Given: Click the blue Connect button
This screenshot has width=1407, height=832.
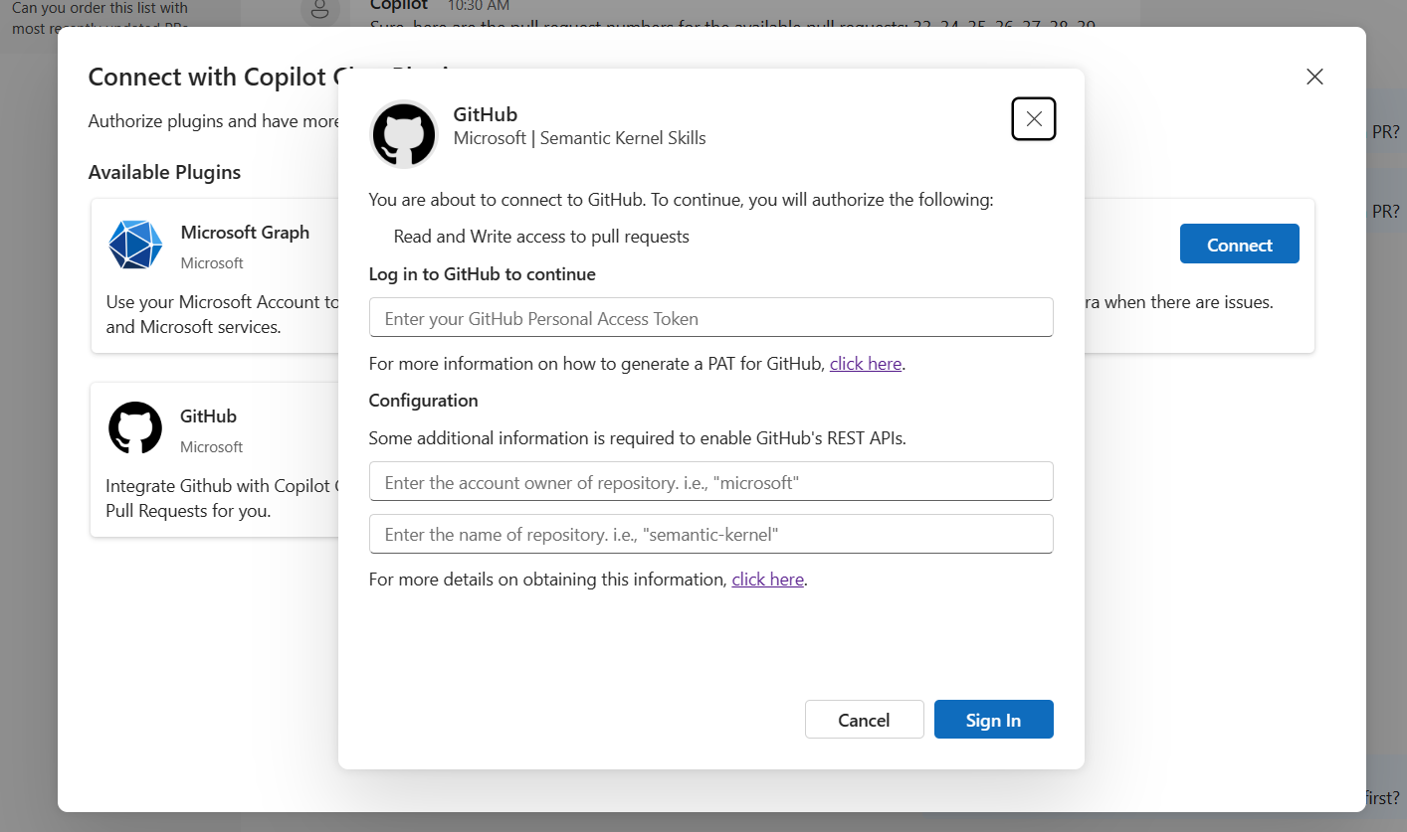Looking at the screenshot, I should click(1239, 245).
